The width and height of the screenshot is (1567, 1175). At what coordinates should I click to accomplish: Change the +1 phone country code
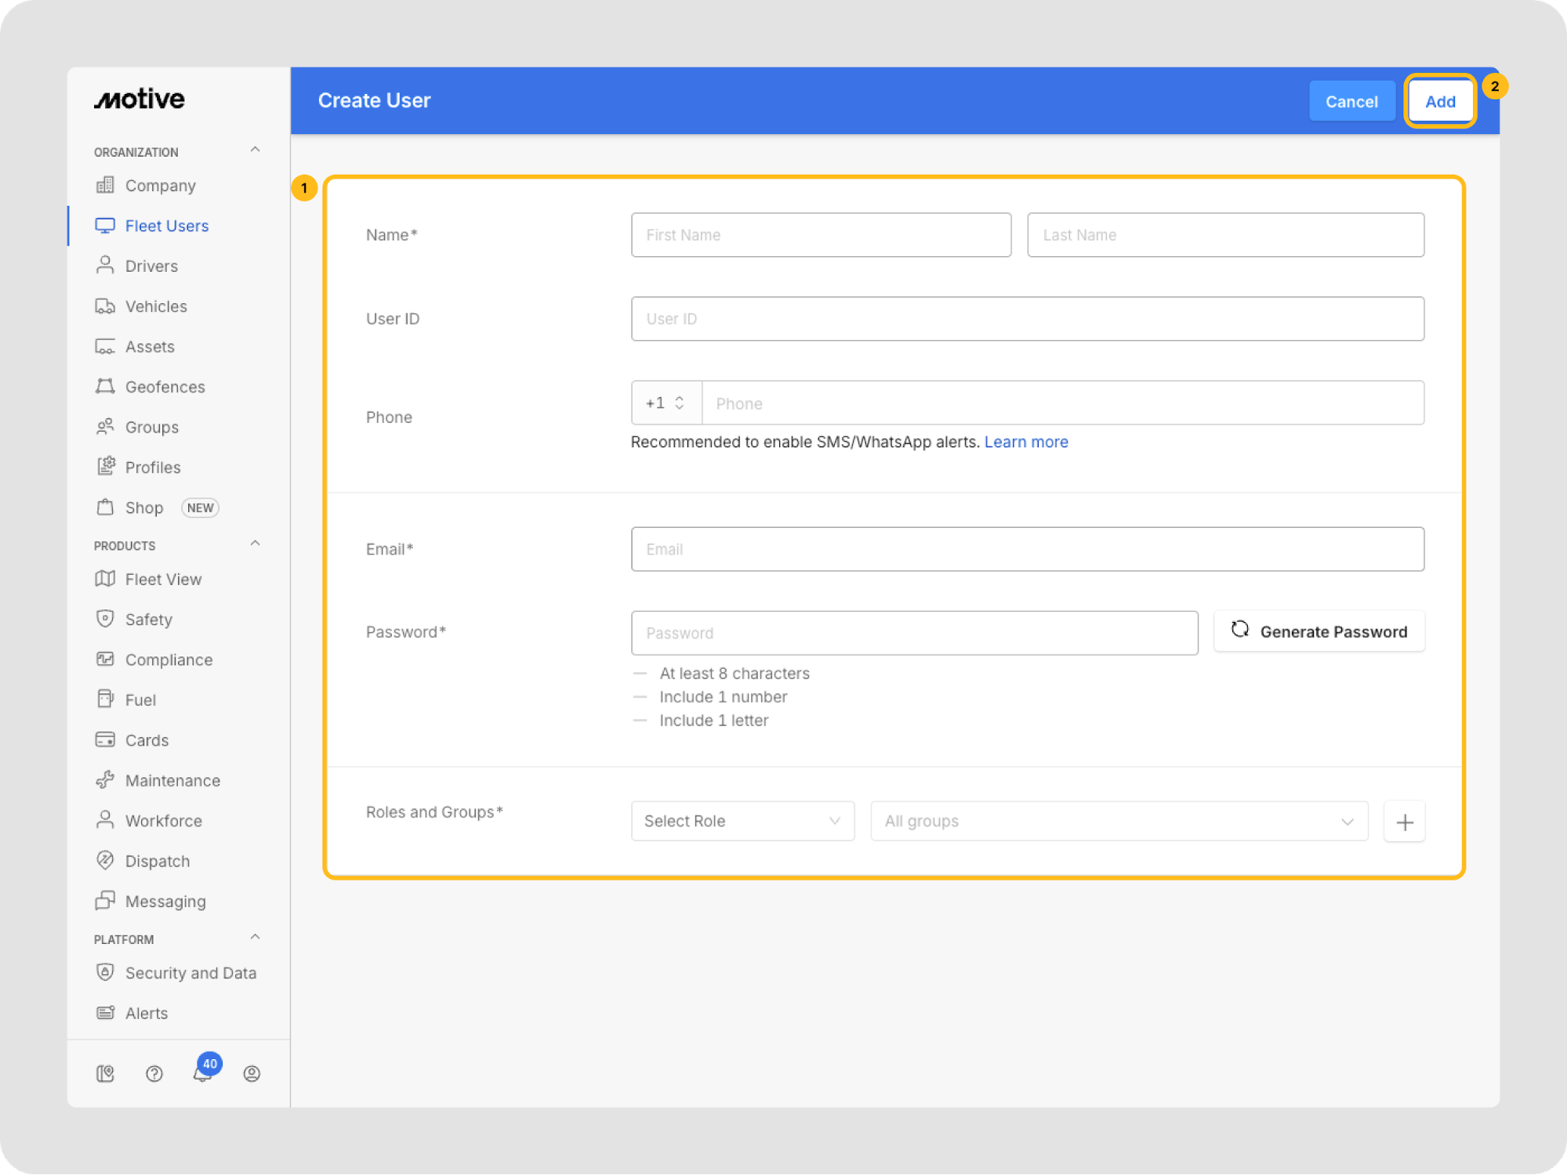(x=666, y=403)
